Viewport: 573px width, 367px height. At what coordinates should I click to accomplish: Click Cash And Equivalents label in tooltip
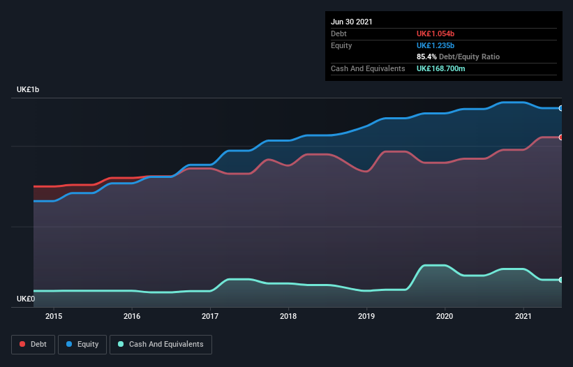click(x=368, y=68)
